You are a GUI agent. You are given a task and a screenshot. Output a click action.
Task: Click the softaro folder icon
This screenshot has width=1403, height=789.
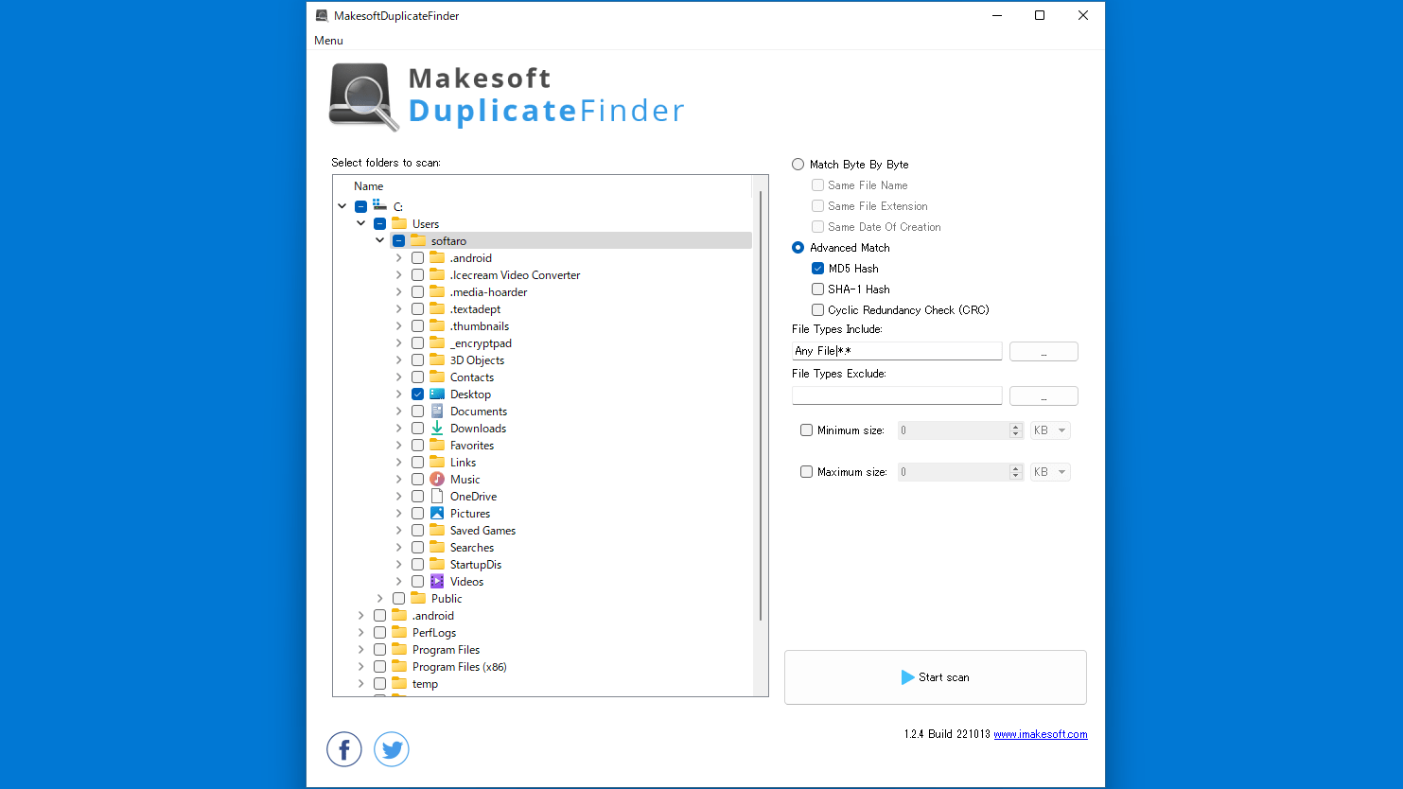pyautogui.click(x=418, y=240)
